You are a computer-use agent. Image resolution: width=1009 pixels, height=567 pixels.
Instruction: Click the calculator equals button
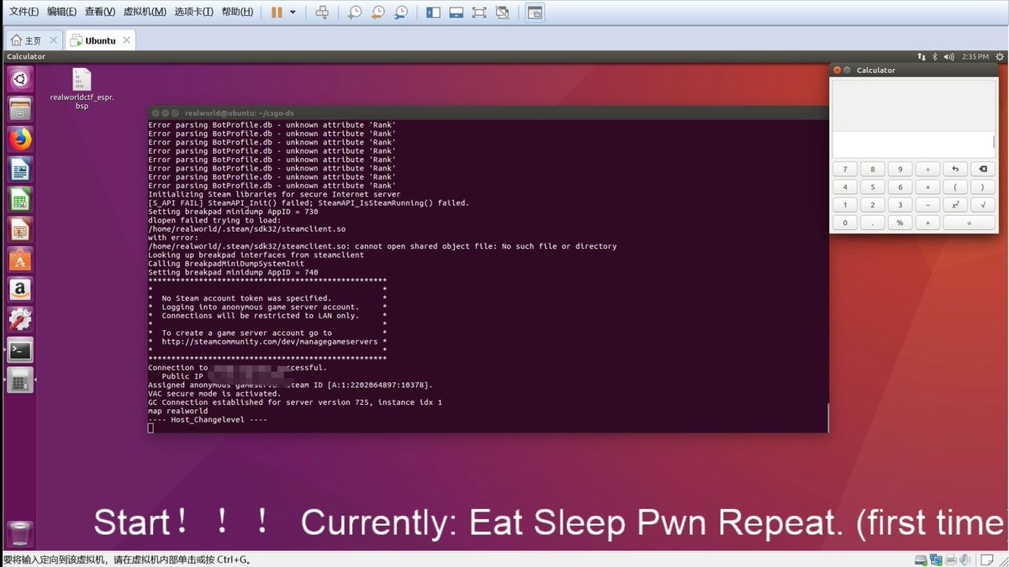(969, 223)
